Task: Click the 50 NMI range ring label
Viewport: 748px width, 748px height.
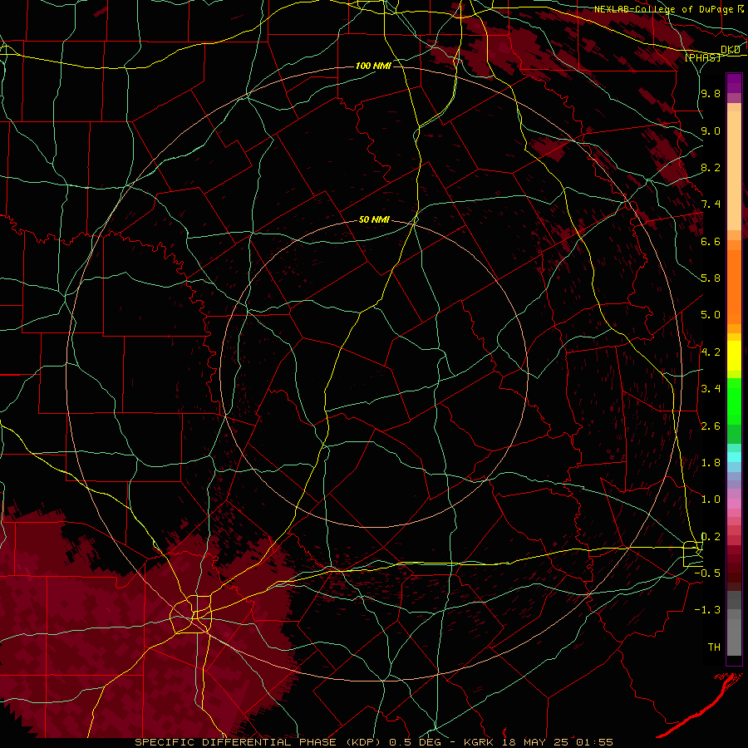Action: pos(374,219)
